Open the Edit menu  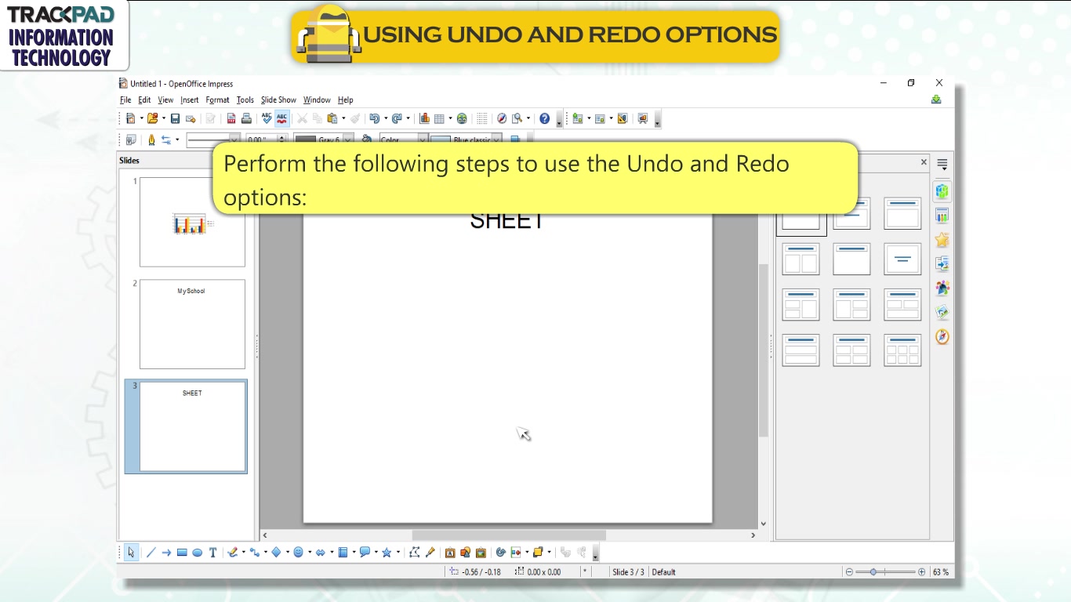(144, 100)
